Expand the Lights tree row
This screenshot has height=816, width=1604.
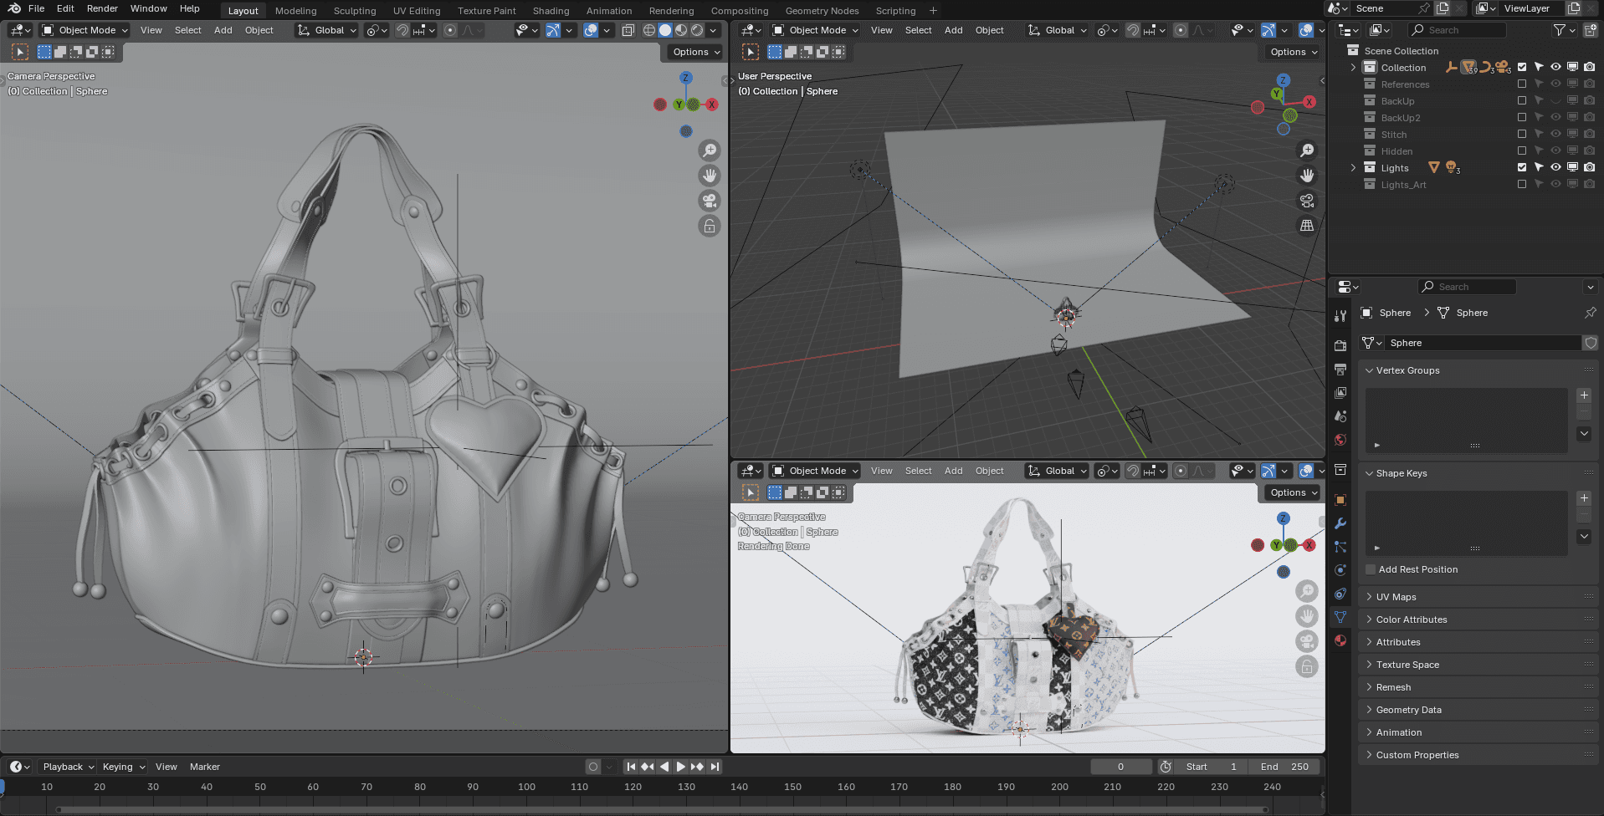[x=1353, y=168]
